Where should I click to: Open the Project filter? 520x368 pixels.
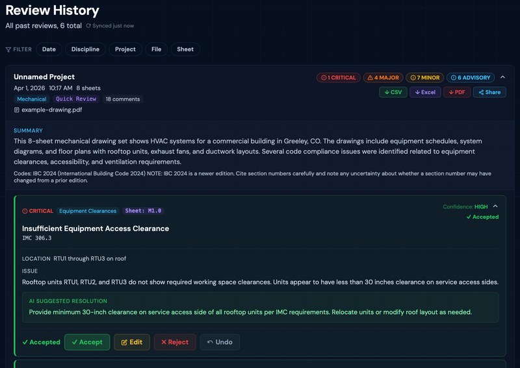coord(125,49)
